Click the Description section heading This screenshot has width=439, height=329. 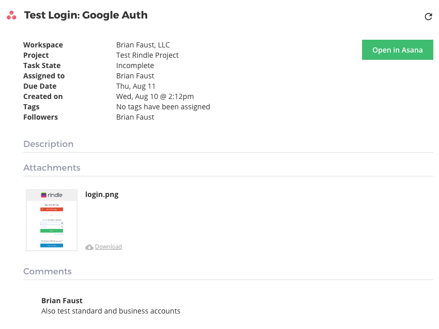tap(49, 144)
